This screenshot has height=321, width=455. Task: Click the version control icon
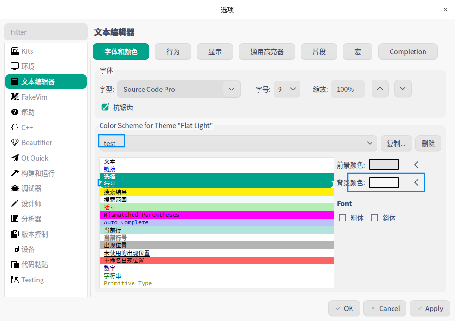coord(15,234)
